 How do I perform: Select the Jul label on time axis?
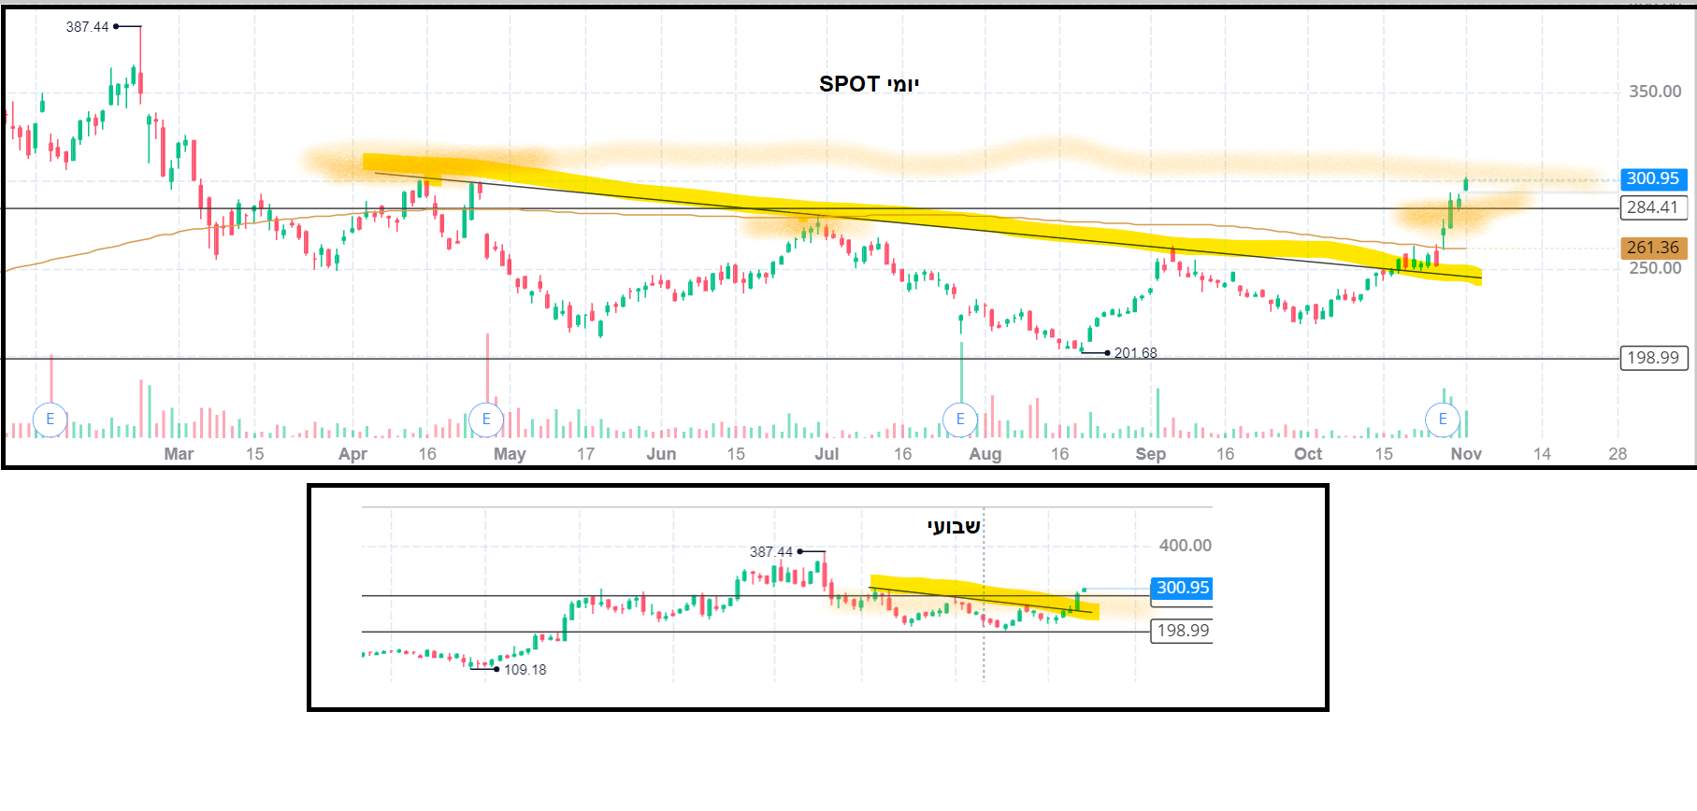pos(827,454)
